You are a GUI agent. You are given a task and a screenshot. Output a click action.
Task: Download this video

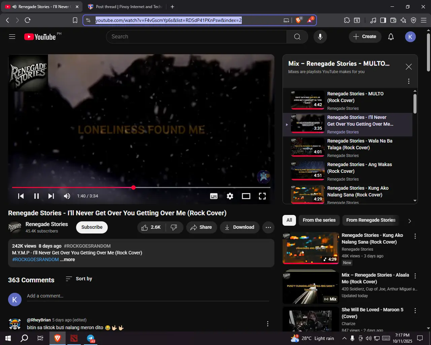239,227
